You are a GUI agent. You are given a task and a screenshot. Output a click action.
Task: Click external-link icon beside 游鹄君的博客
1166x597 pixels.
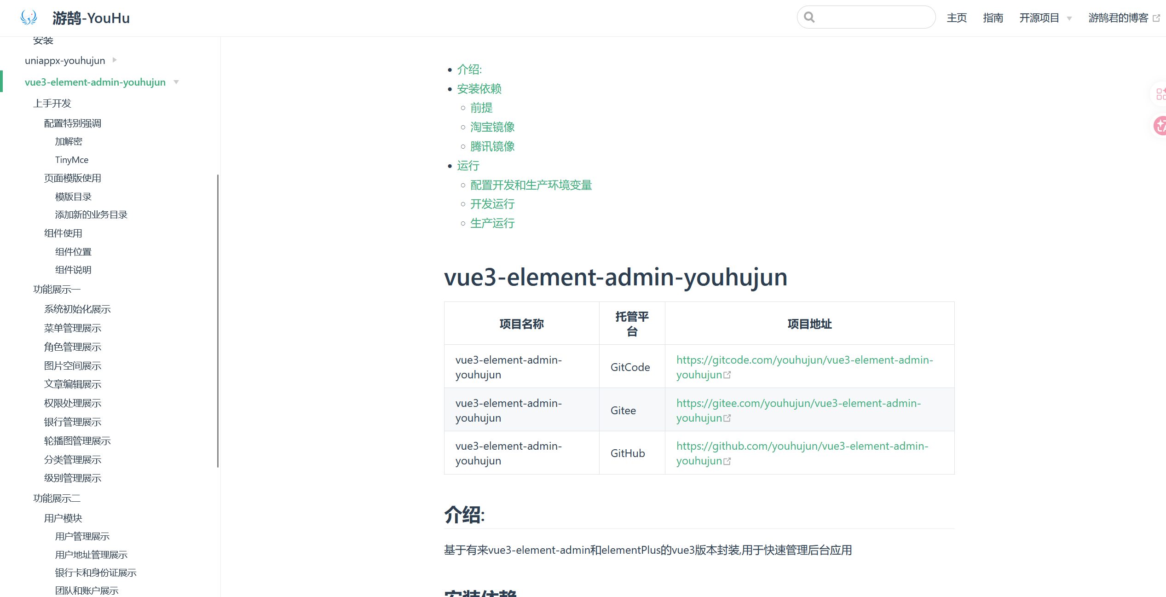(x=1156, y=18)
